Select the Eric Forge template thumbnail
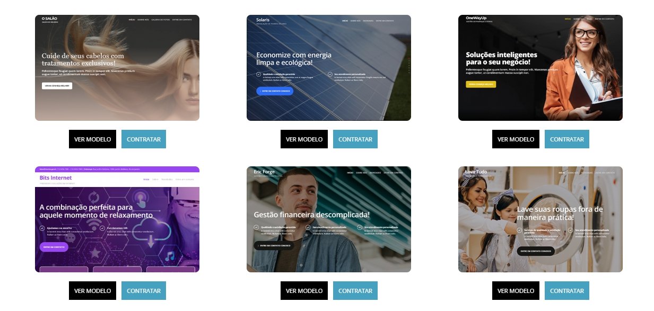This screenshot has height=311, width=654. click(329, 219)
